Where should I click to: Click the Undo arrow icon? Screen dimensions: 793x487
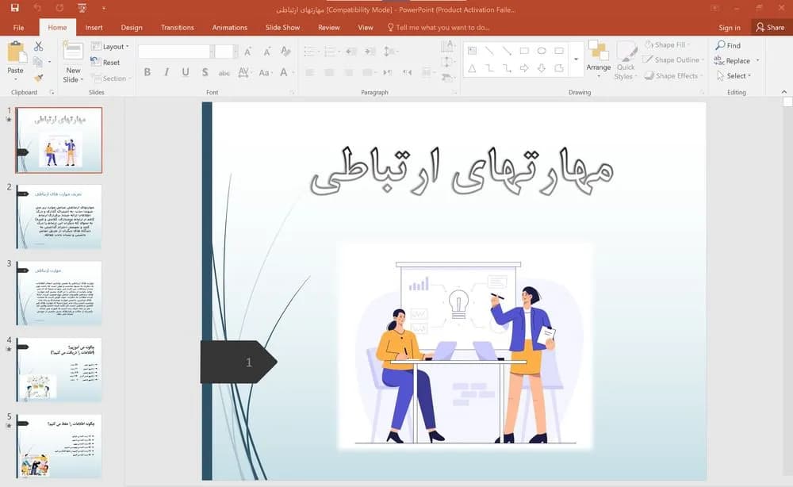click(37, 8)
